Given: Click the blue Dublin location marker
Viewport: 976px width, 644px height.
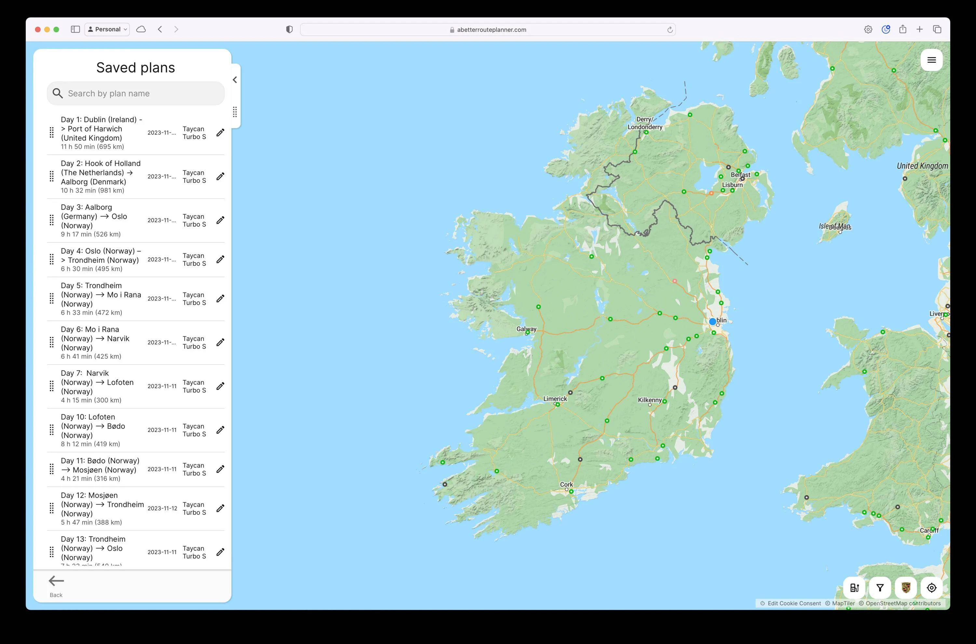Looking at the screenshot, I should [x=712, y=322].
